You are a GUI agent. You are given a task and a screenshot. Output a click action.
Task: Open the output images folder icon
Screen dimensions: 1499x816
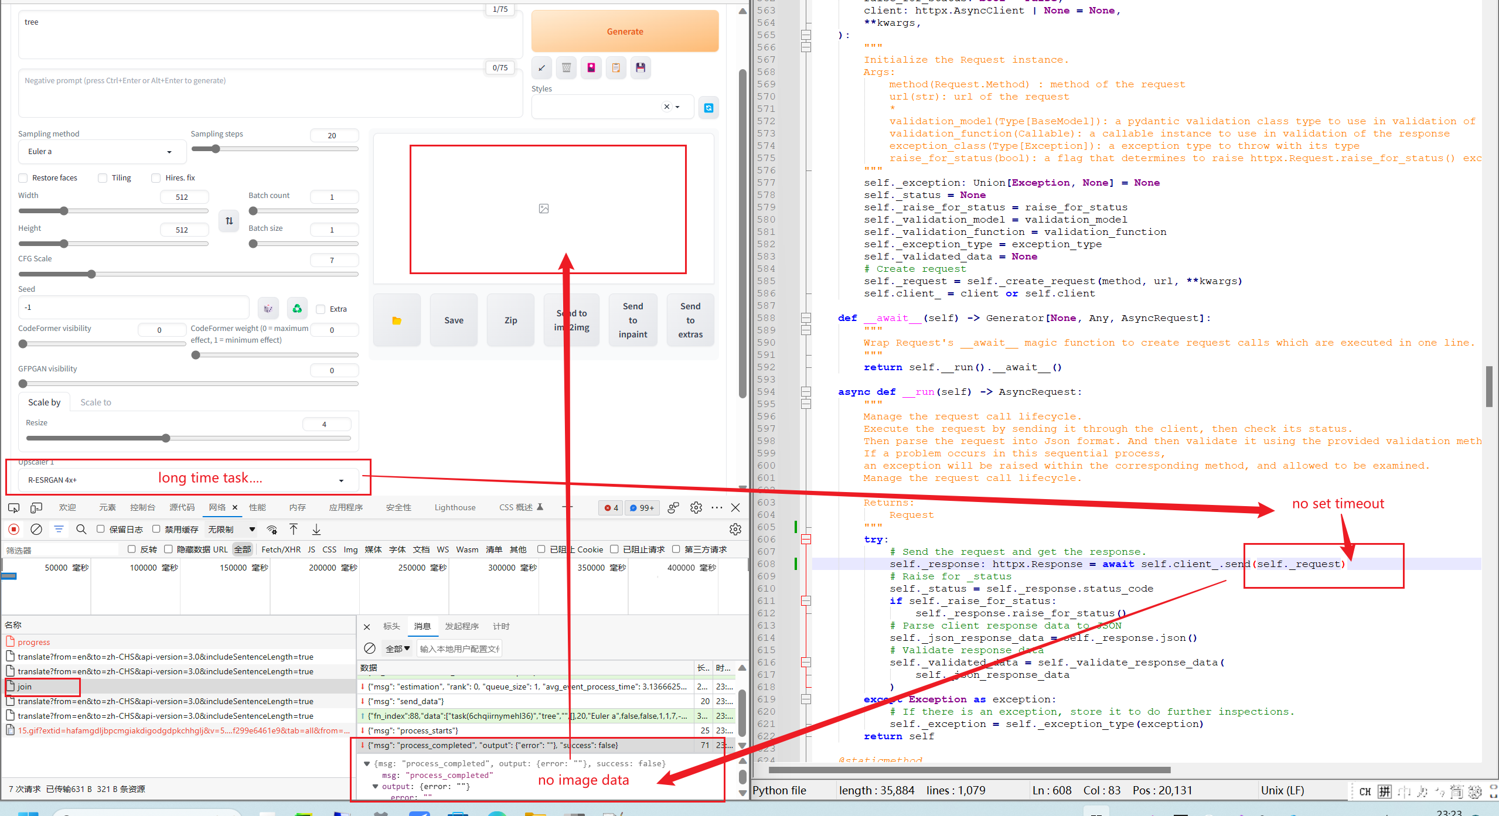pos(397,320)
